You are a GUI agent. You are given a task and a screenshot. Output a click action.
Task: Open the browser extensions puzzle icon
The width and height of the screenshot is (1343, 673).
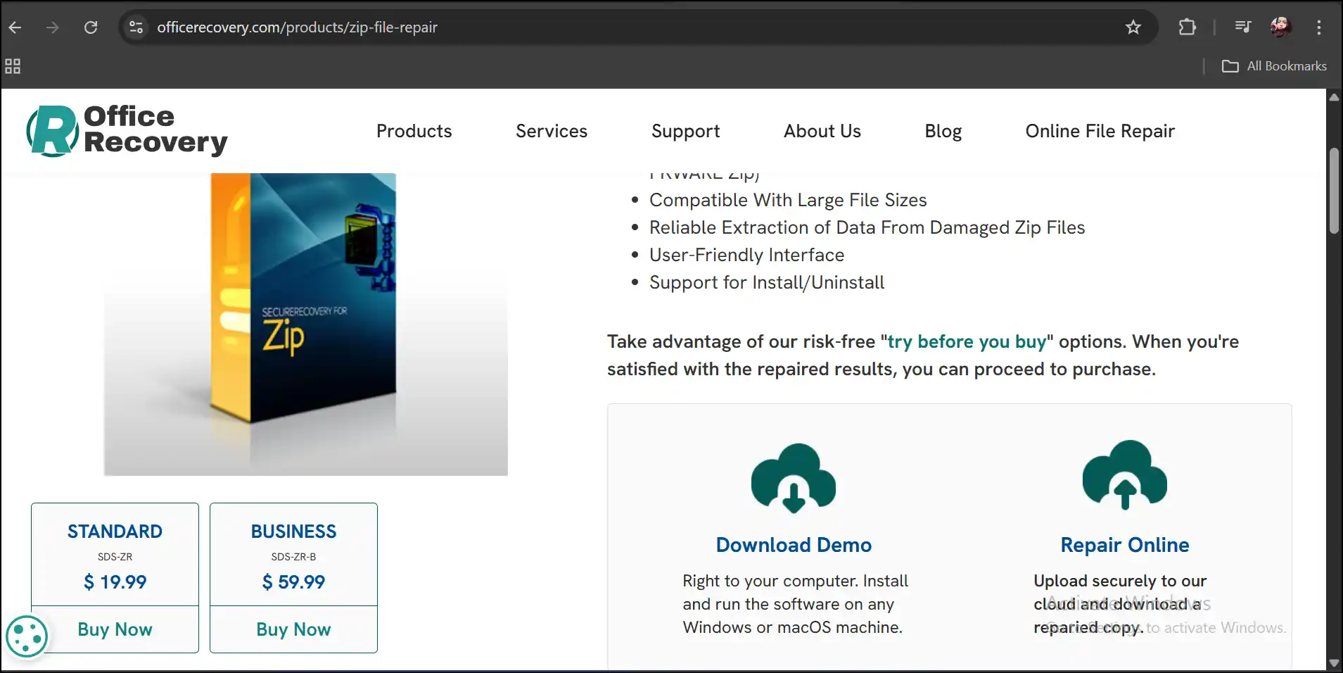[x=1187, y=27]
